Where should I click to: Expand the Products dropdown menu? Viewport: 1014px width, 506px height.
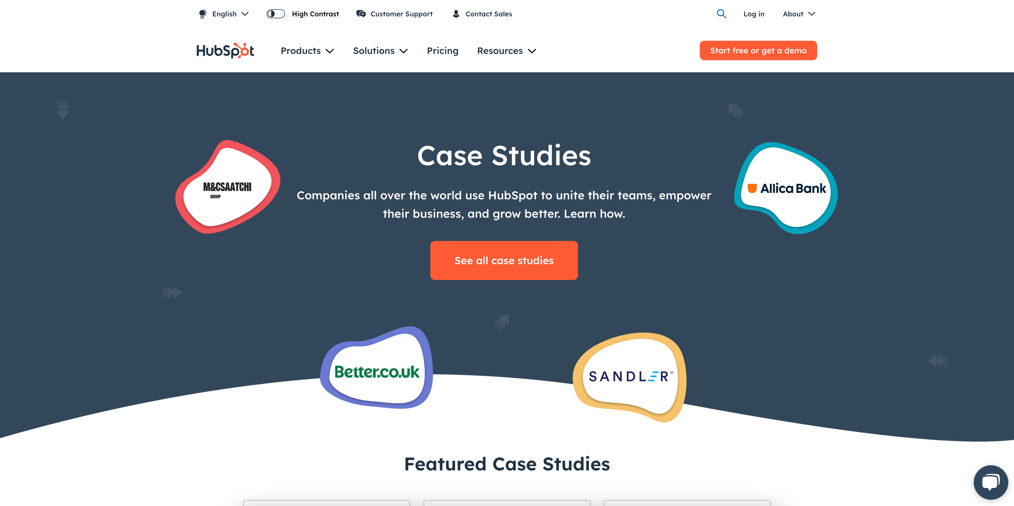pos(308,50)
